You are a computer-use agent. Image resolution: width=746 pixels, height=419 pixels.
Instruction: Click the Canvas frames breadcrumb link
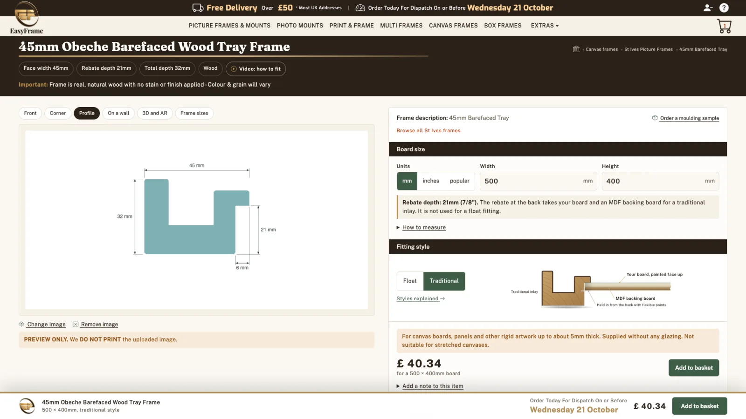(601, 49)
